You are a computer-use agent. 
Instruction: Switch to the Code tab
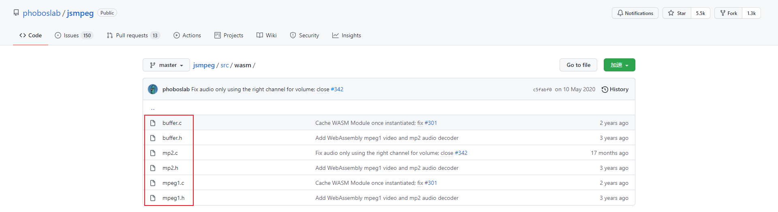30,35
